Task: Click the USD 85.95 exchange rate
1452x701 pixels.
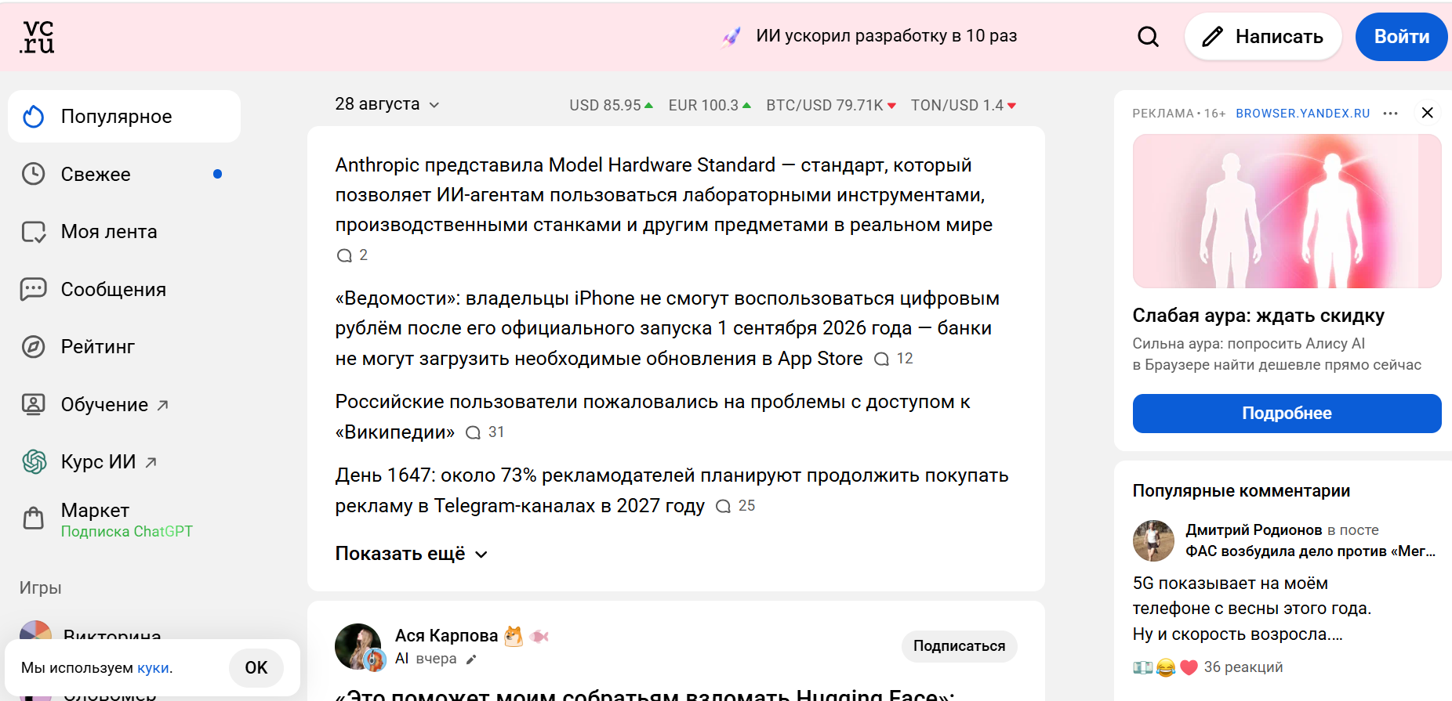Action: coord(611,105)
